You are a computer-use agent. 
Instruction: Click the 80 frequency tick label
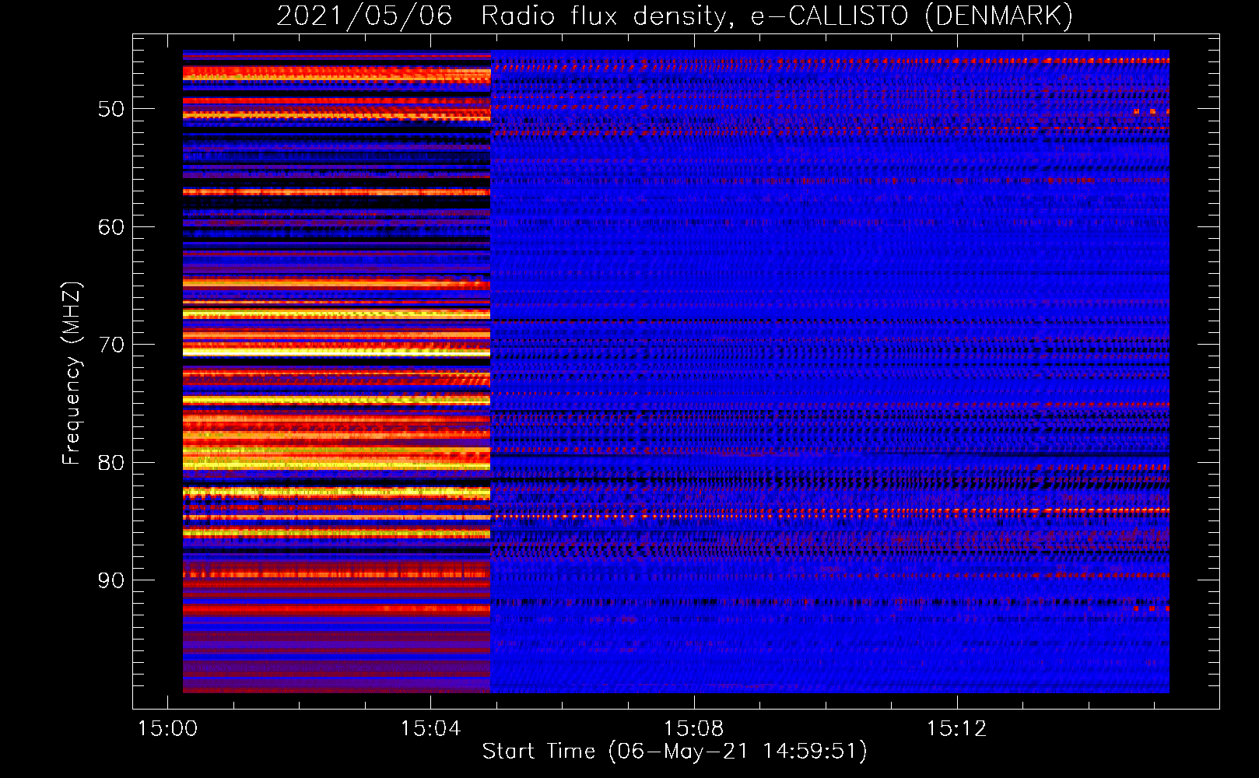[110, 463]
